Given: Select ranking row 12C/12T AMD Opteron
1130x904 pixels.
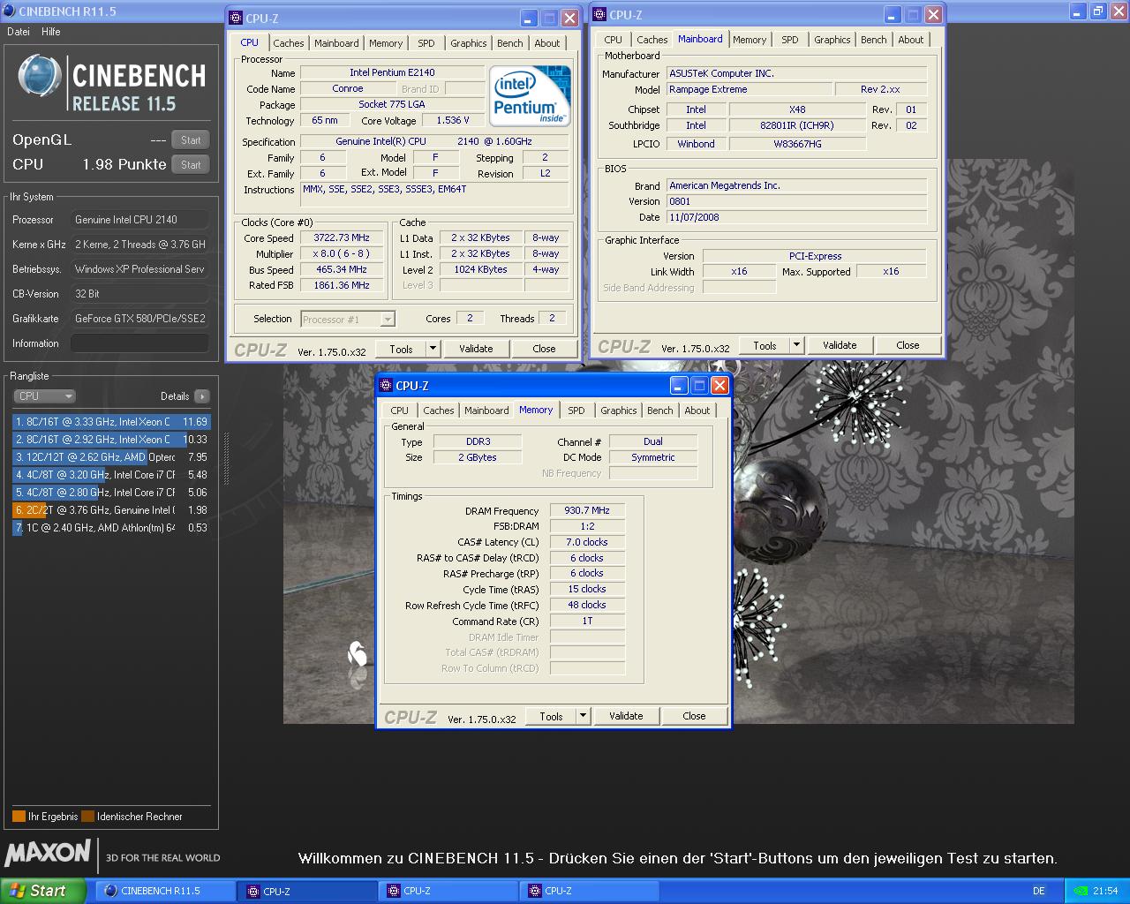Looking at the screenshot, I should click(111, 457).
